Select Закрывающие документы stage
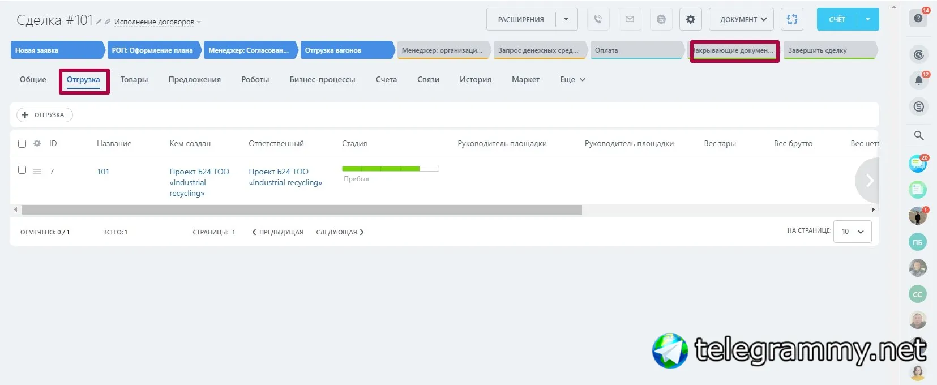This screenshot has width=937, height=385. point(734,50)
